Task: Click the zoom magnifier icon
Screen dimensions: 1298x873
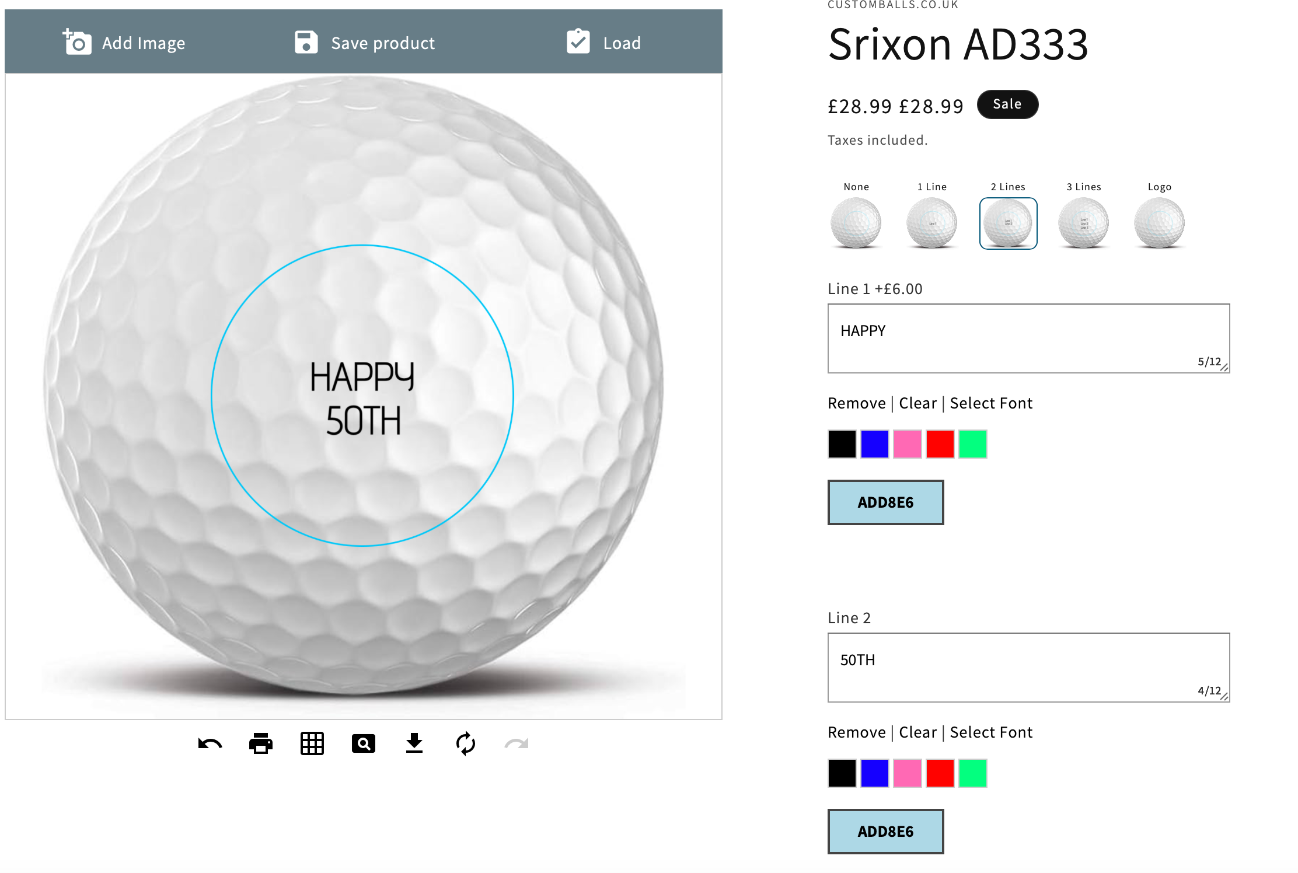Action: point(363,743)
